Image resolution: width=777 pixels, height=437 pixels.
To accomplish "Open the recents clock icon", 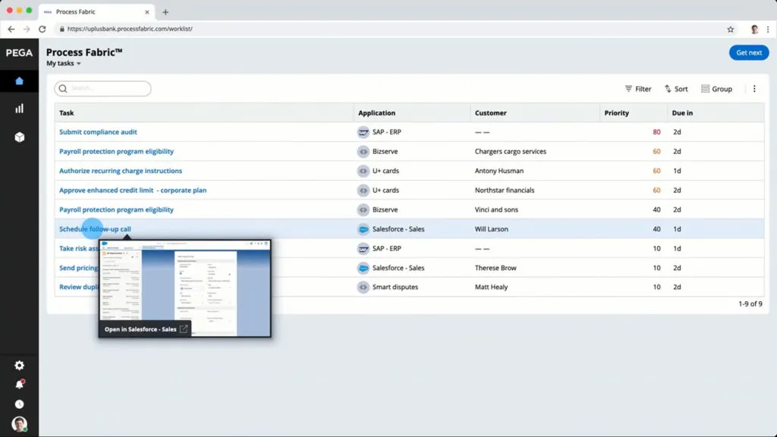I will tap(19, 404).
